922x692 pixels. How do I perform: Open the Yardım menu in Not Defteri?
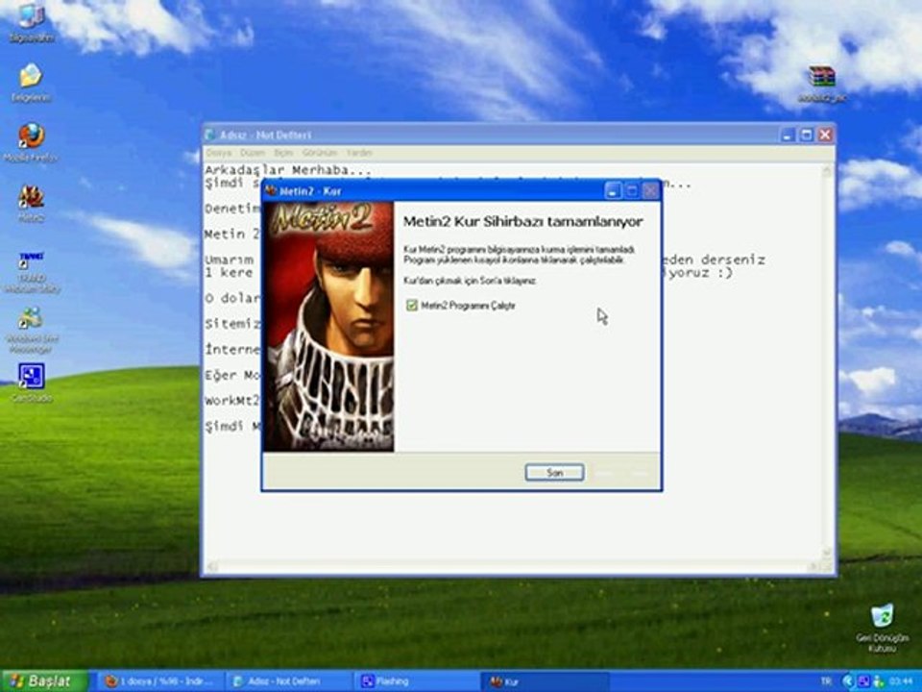point(358,153)
